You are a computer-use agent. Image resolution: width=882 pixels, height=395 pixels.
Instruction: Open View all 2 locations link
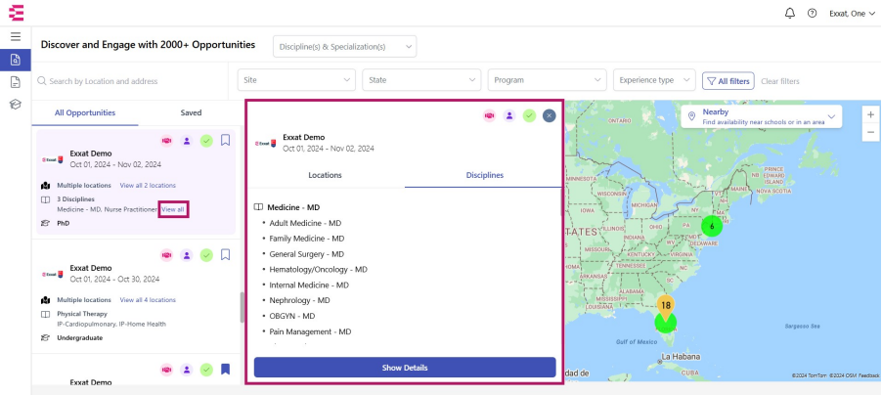pyautogui.click(x=148, y=185)
